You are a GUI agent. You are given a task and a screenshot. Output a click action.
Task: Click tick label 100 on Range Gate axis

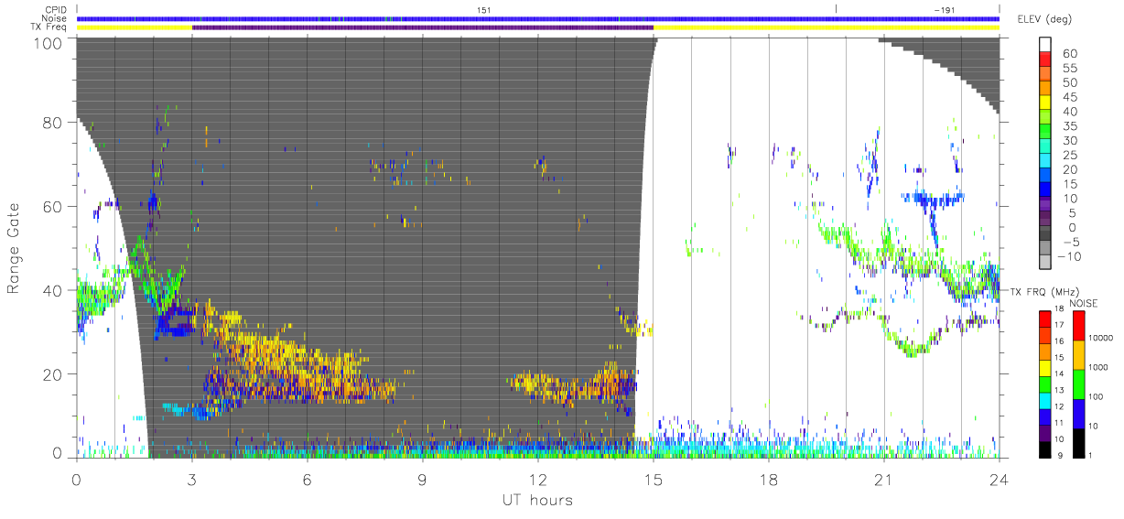(50, 42)
